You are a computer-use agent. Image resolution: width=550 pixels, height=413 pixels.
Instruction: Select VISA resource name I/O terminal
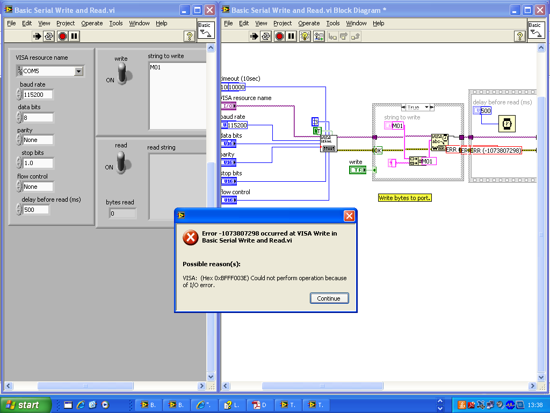228,106
